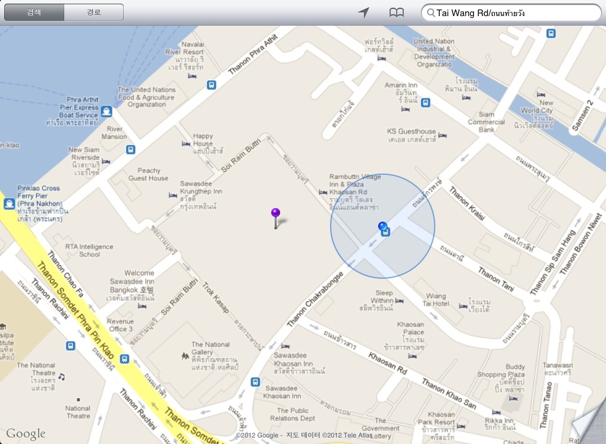Open the bookmarks book icon
The image size is (606, 444).
click(x=396, y=12)
